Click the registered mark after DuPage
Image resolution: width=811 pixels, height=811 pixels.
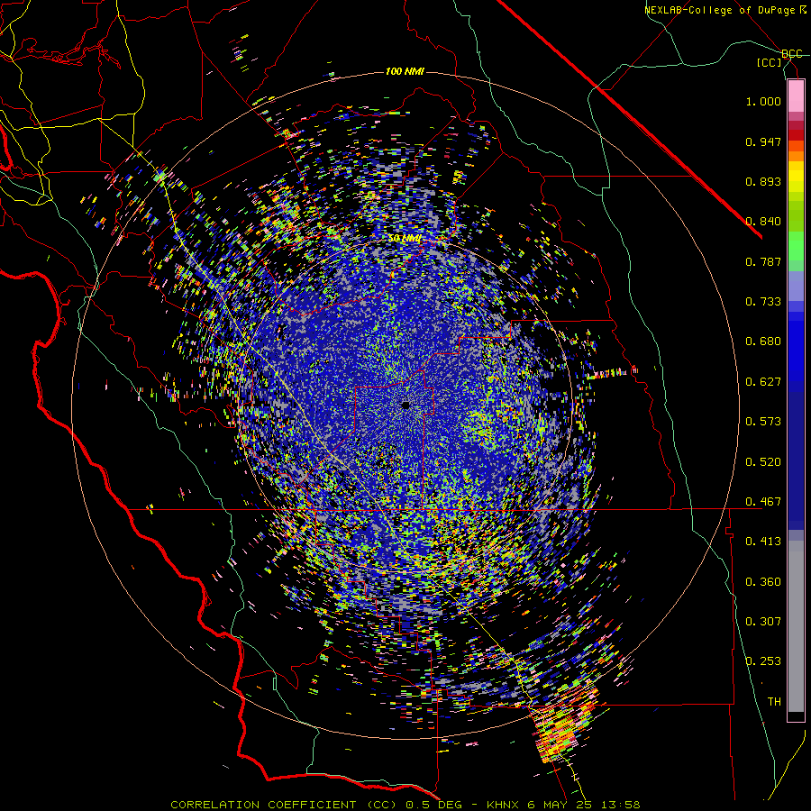click(x=803, y=9)
